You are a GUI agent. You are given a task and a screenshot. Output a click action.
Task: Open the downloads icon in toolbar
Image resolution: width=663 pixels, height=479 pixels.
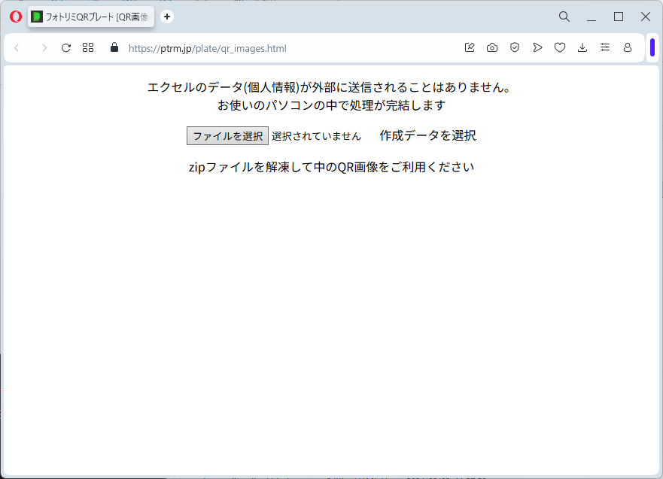click(582, 48)
